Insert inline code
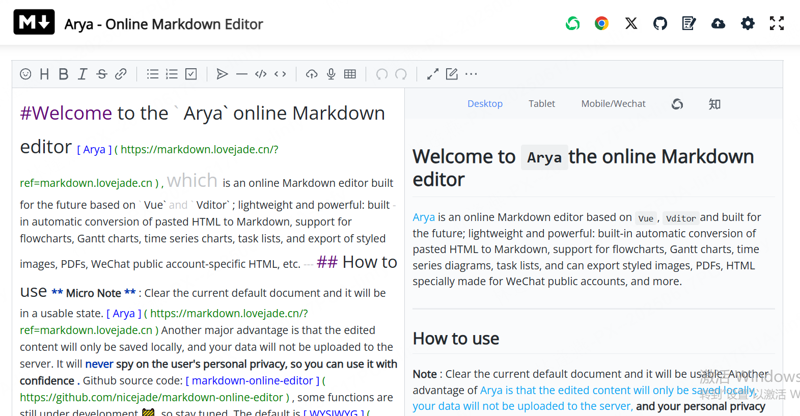800x416 pixels. coord(280,74)
